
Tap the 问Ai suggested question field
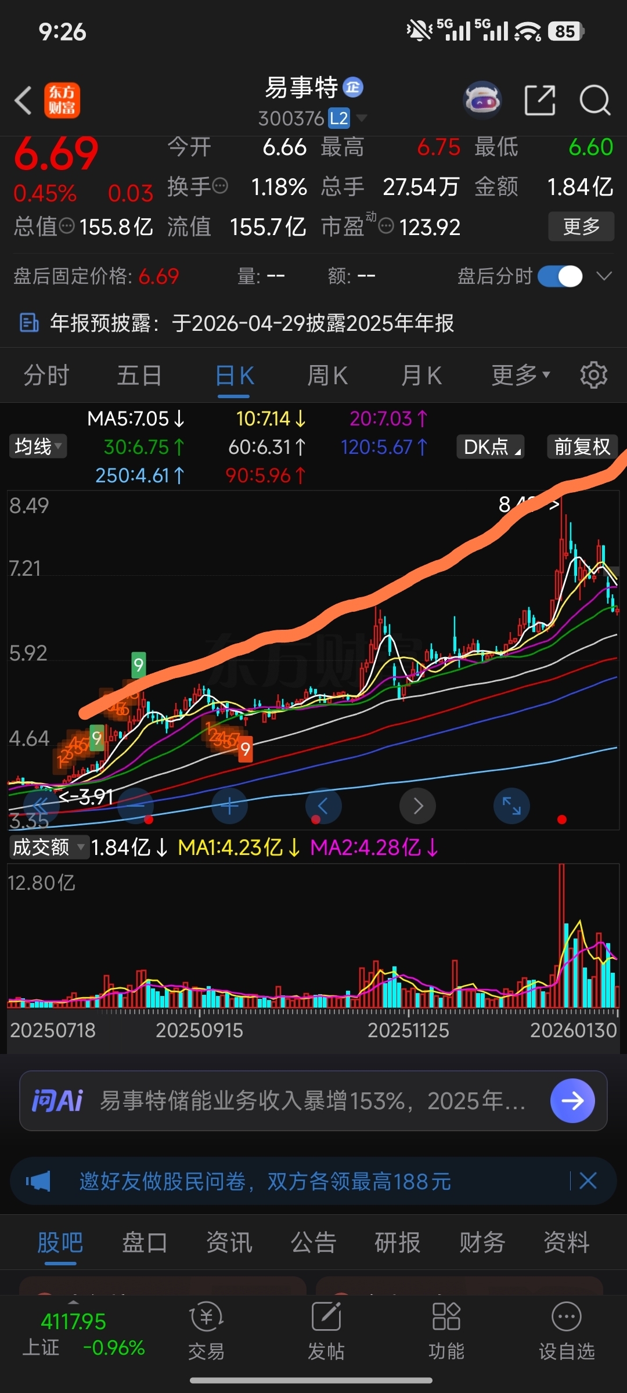coord(313,1100)
